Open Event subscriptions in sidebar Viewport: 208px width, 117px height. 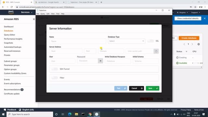(12, 84)
